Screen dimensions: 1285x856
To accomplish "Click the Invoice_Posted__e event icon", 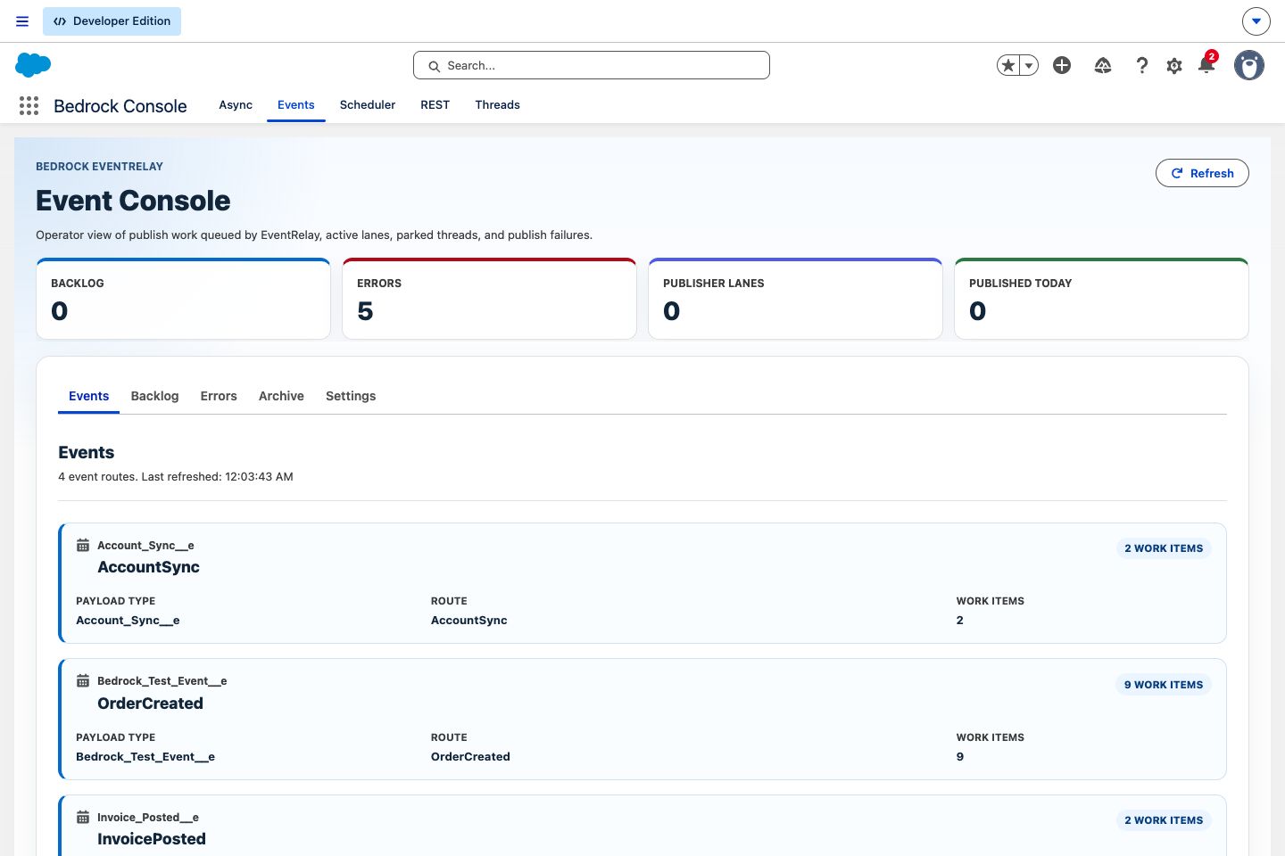I will point(83,818).
